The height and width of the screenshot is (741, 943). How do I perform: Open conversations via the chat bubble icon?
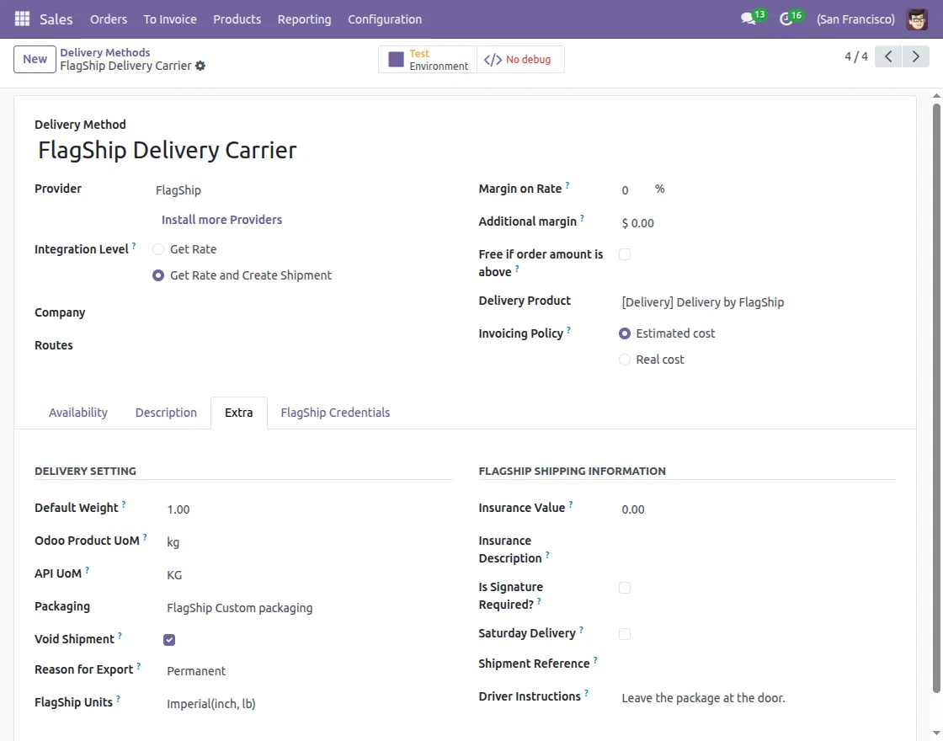point(749,19)
